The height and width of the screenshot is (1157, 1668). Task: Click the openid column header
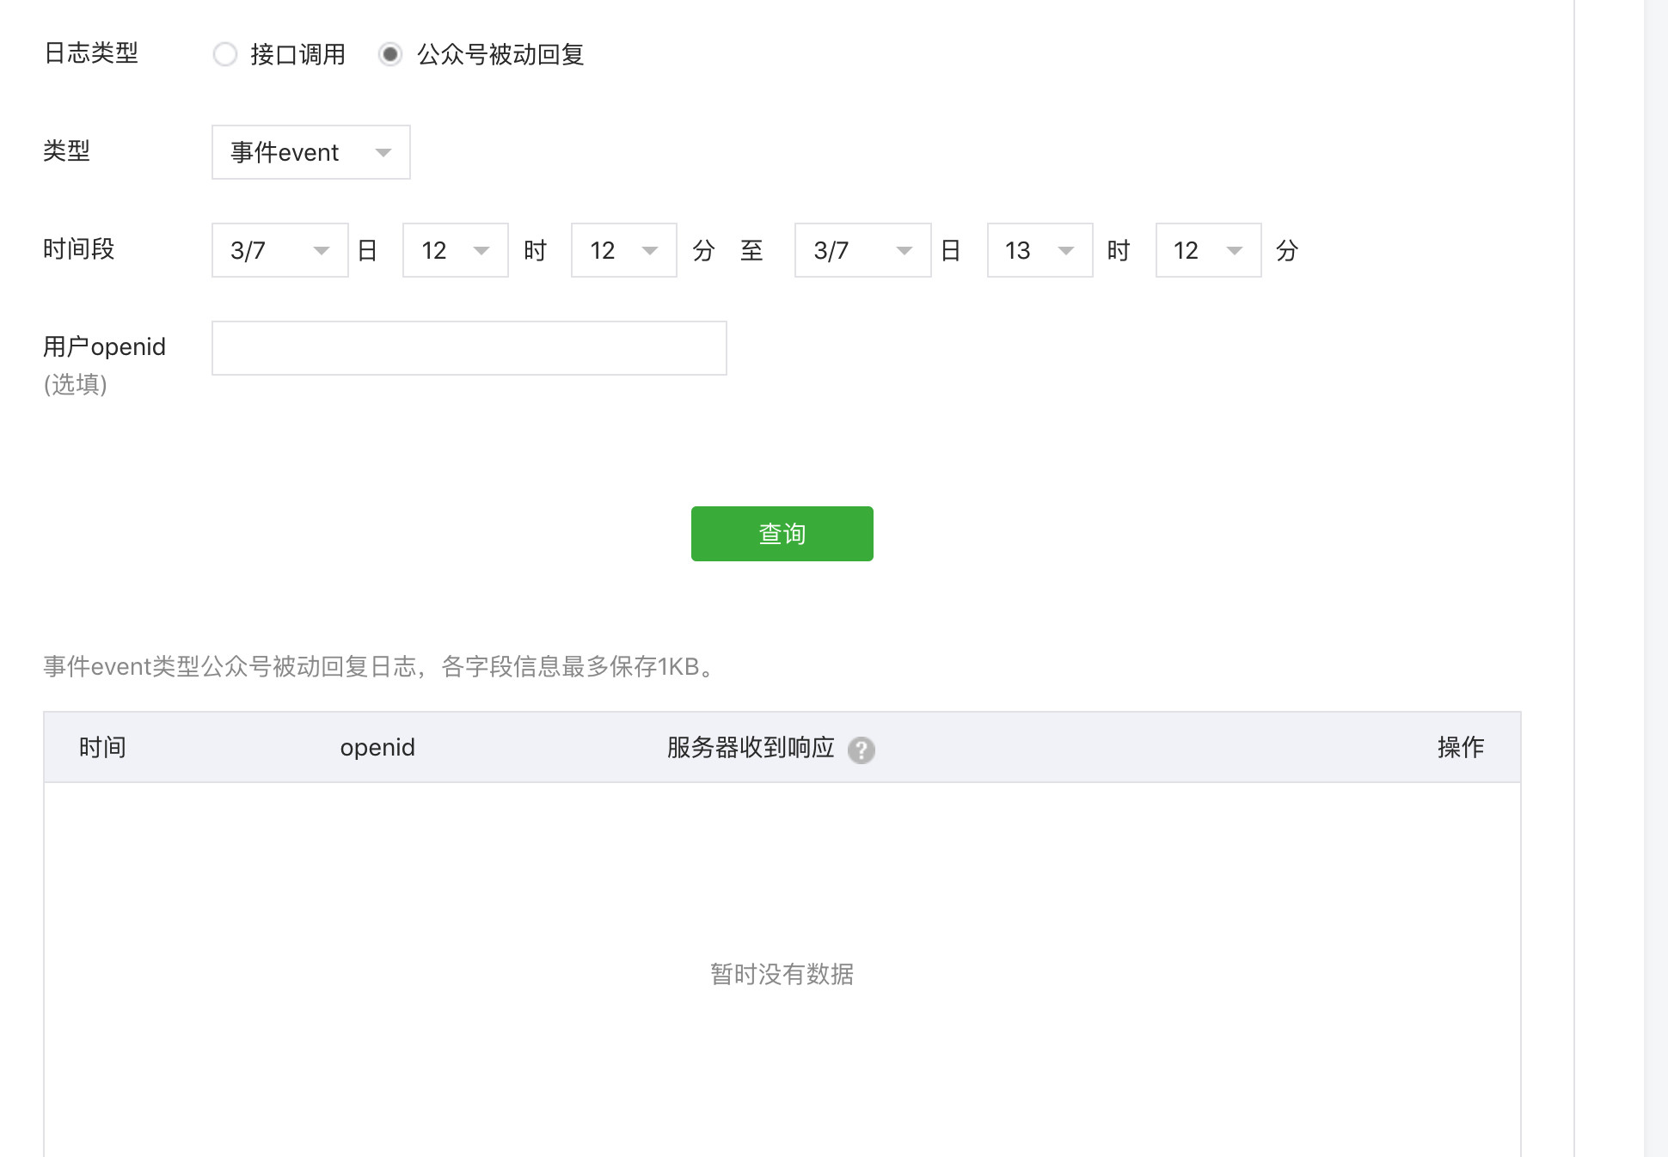pos(377,747)
